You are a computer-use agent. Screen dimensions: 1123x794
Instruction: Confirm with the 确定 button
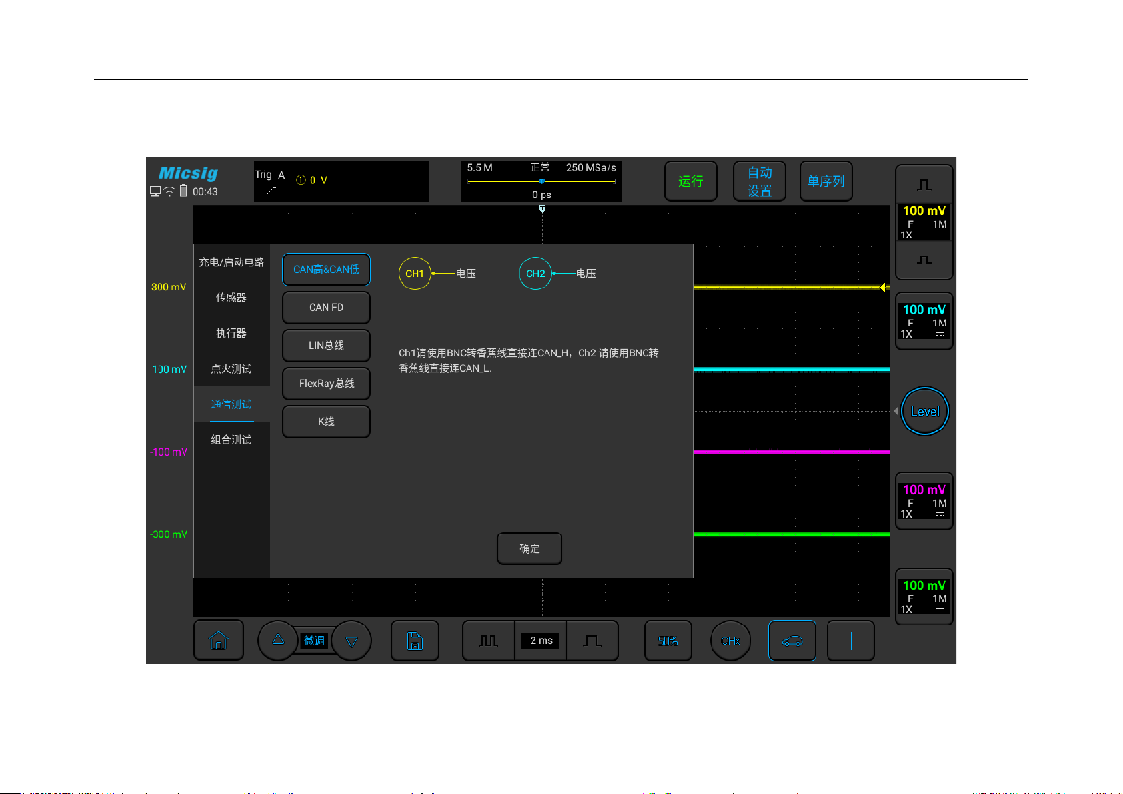[529, 549]
